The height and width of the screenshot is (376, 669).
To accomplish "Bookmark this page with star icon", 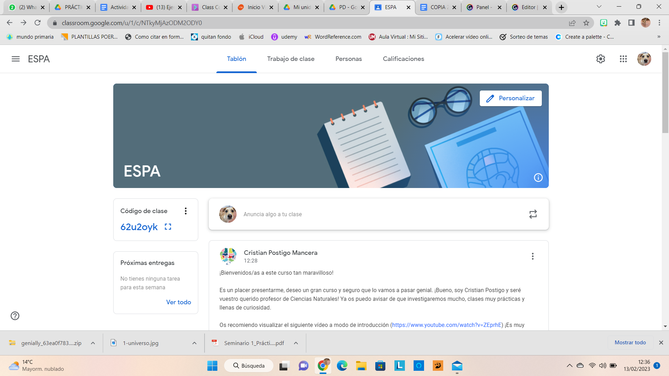I will tap(586, 23).
